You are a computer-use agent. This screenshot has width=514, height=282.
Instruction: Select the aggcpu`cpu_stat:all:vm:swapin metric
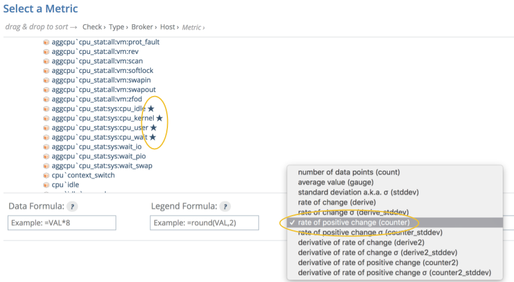click(x=101, y=80)
